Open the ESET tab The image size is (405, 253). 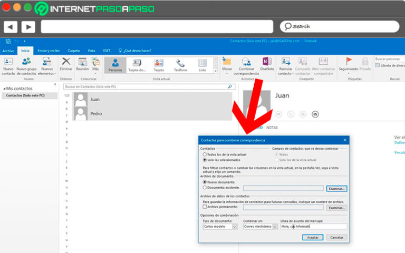[x=107, y=51]
